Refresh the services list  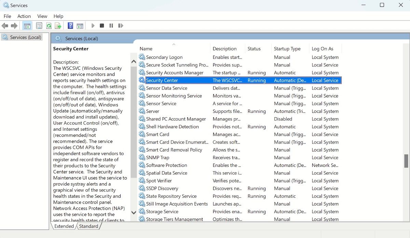click(x=49, y=25)
